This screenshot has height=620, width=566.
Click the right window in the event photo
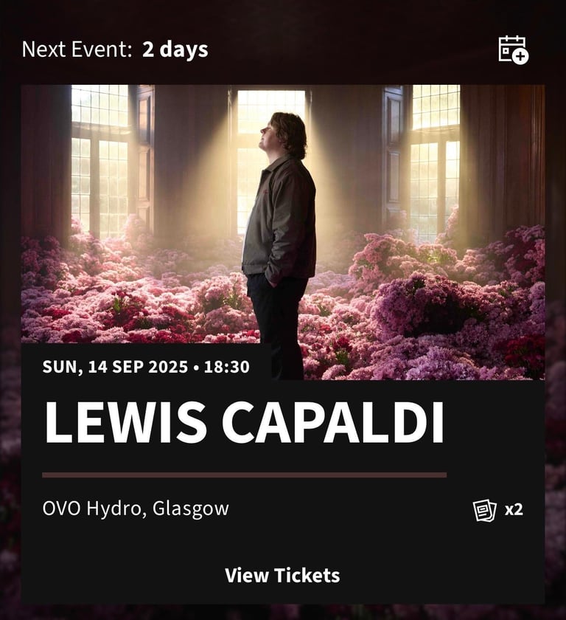(435, 162)
